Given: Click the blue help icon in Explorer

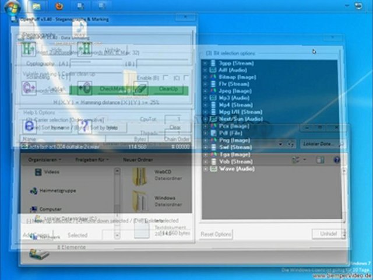Looking at the screenshot, I should (x=336, y=160).
